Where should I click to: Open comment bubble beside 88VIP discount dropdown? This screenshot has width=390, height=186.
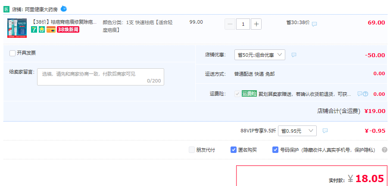pyautogui.click(x=325, y=131)
